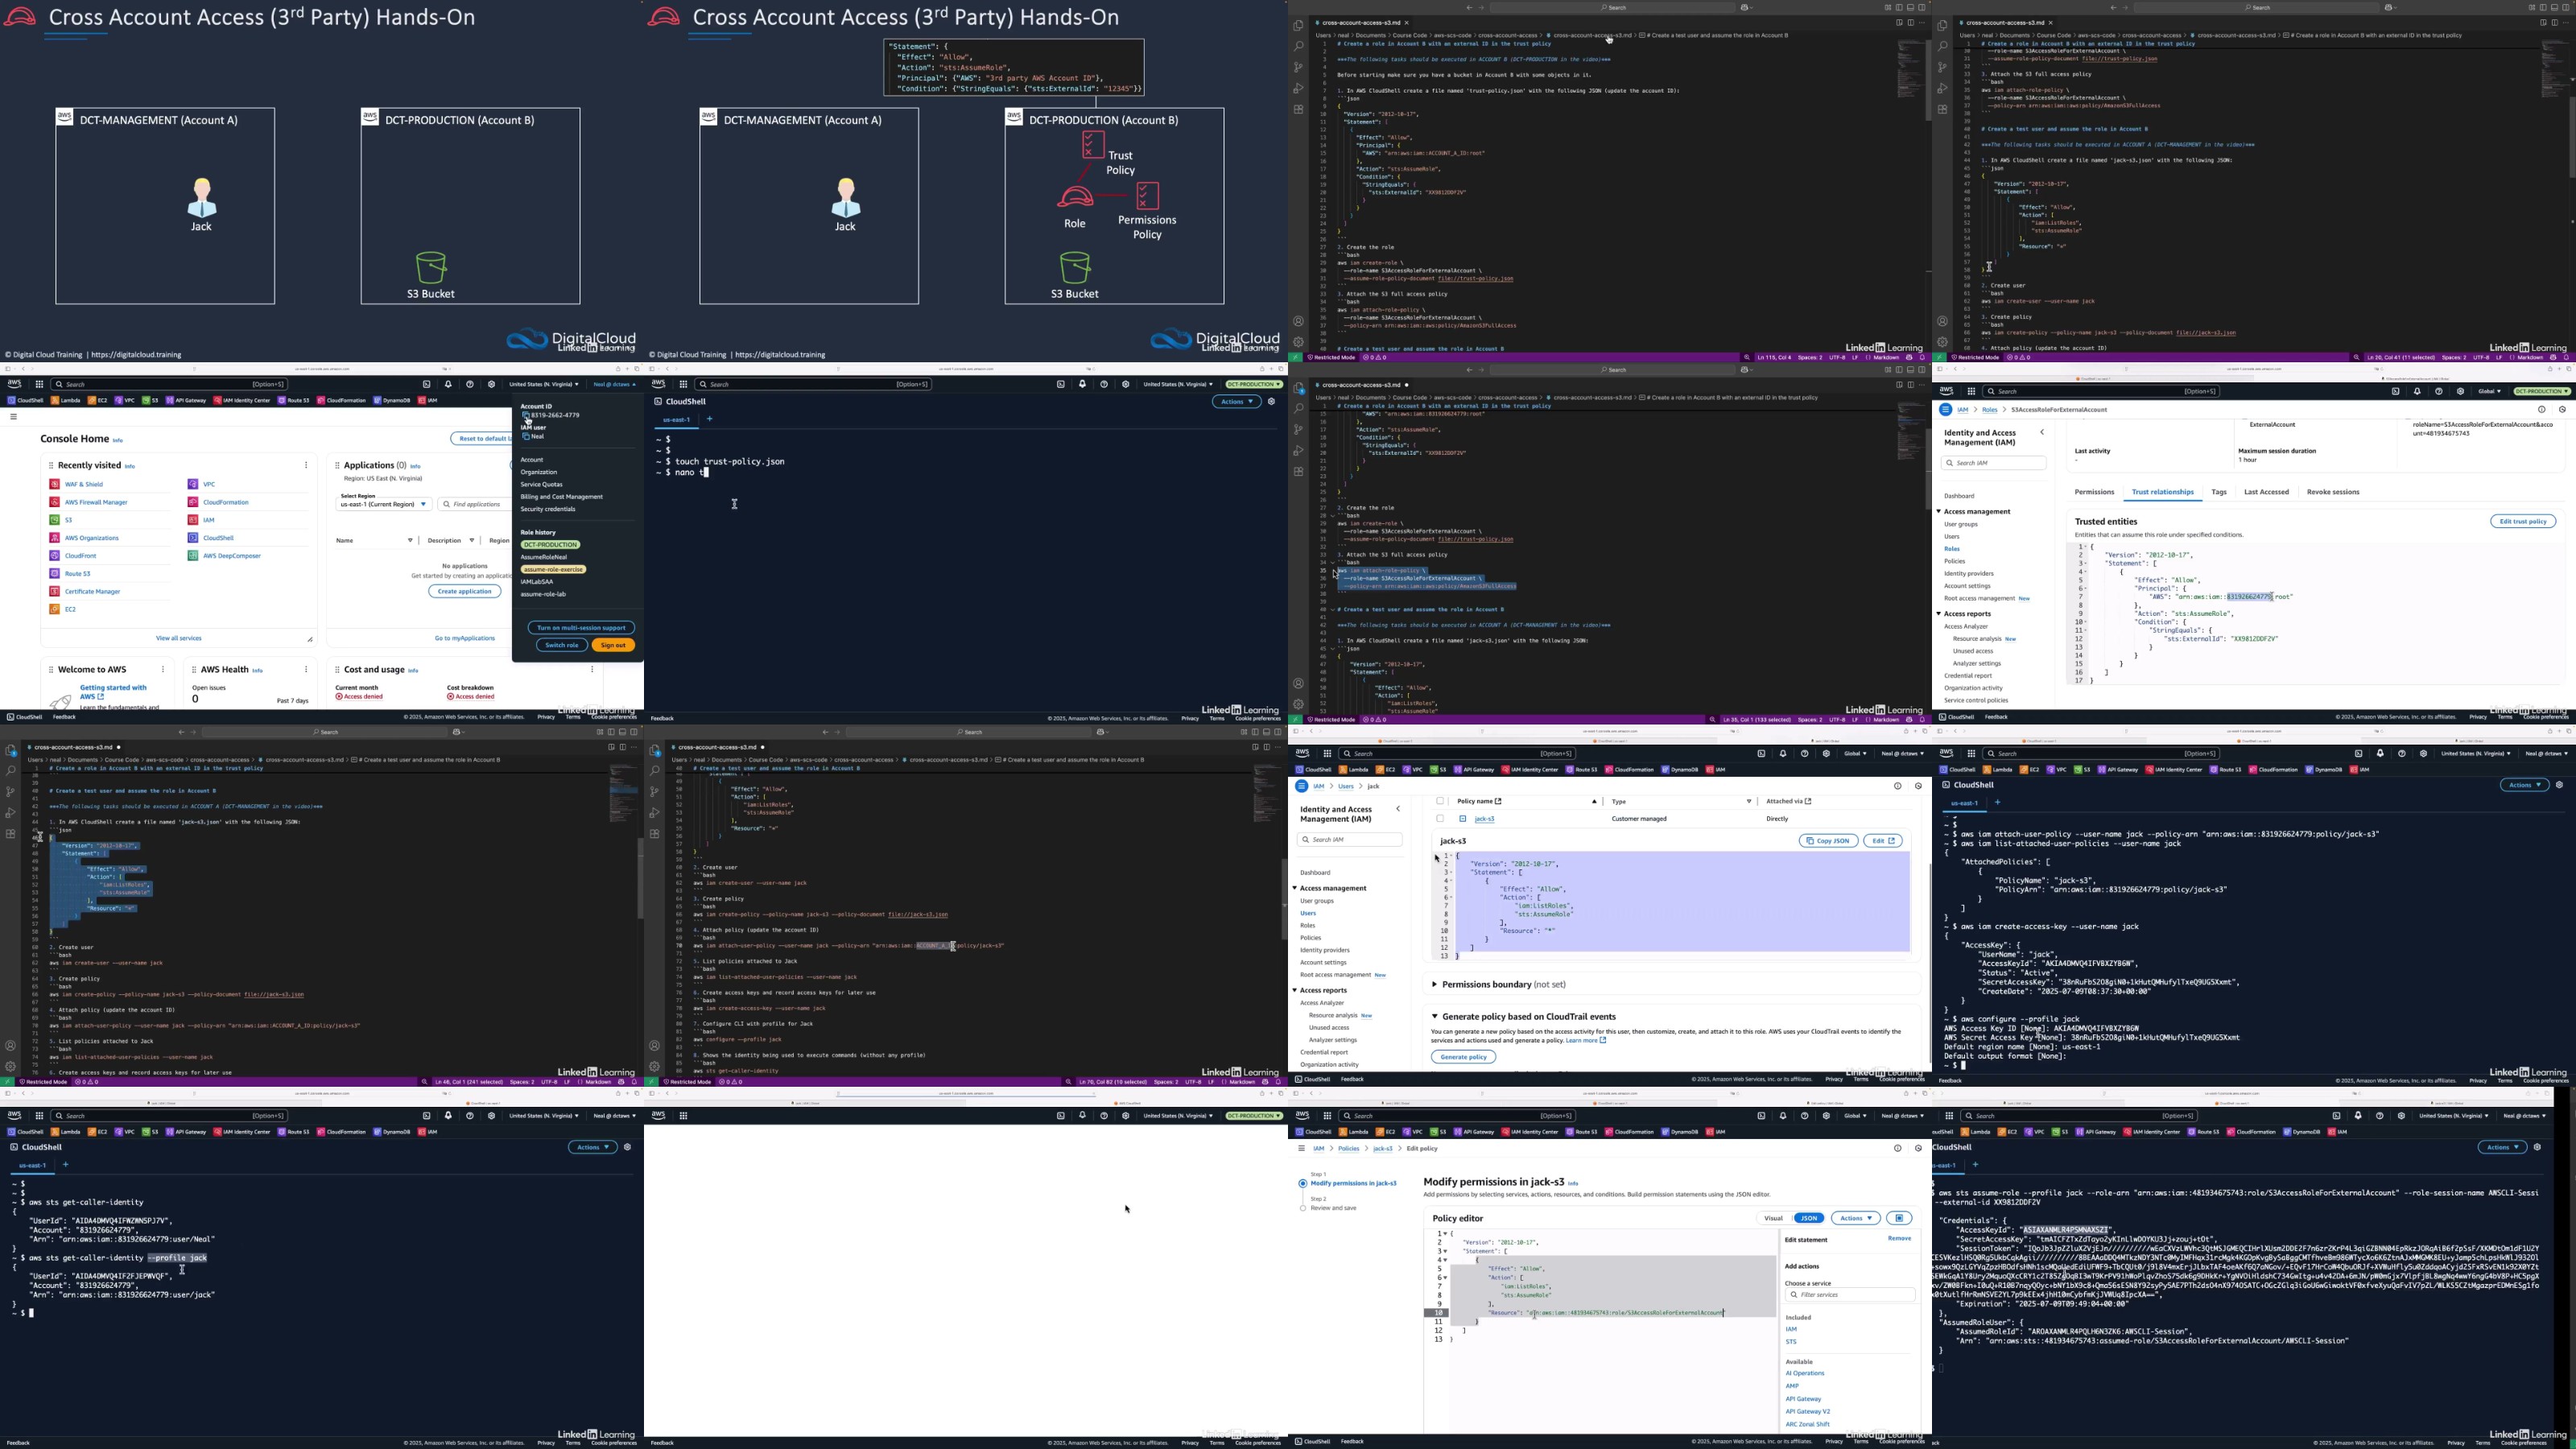2576x1449 pixels.
Task: Click the Create application button
Action: click(465, 591)
